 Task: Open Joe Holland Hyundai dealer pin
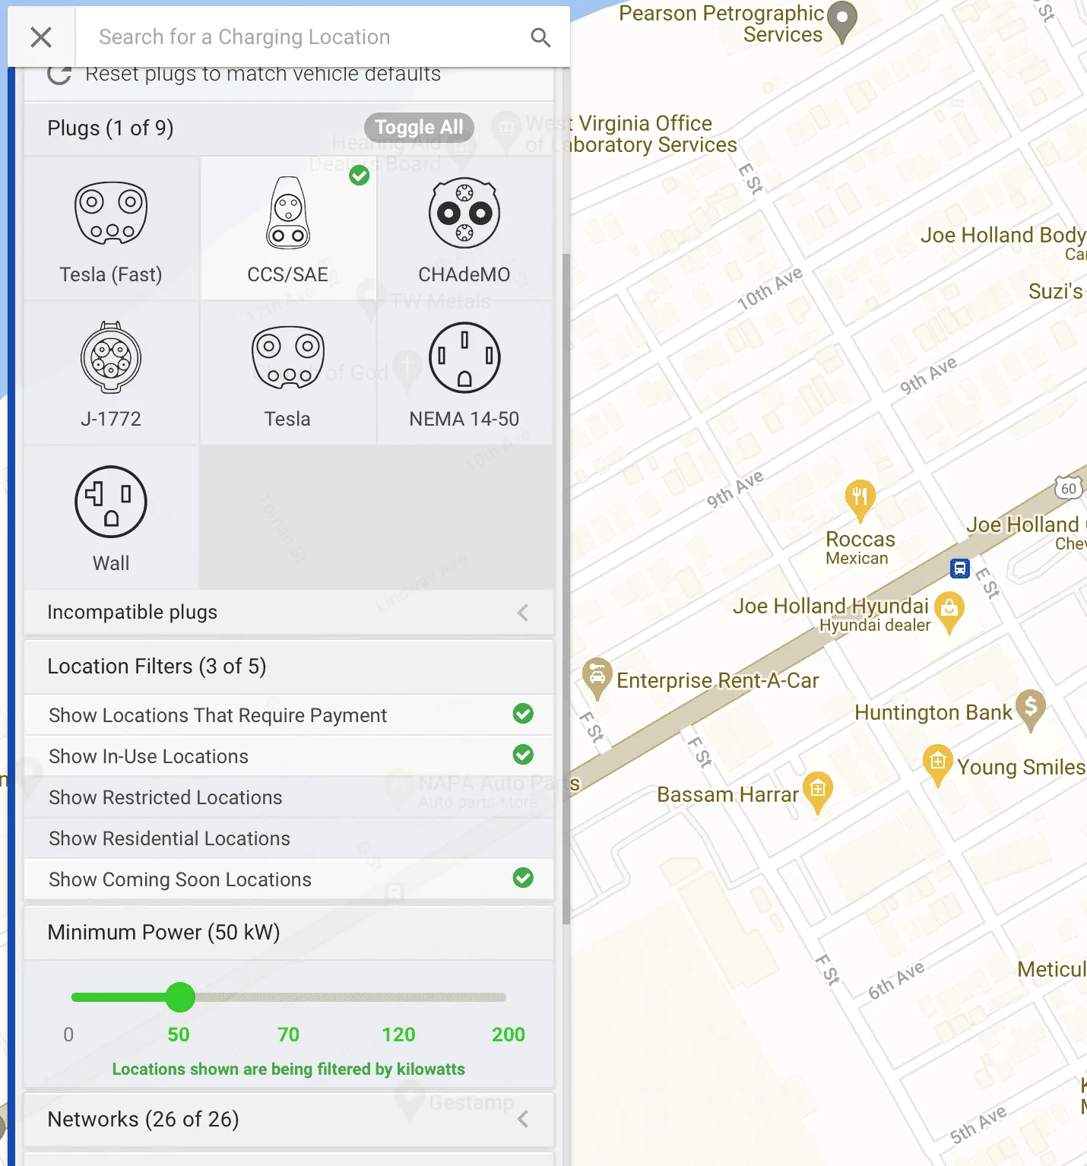pos(949,611)
